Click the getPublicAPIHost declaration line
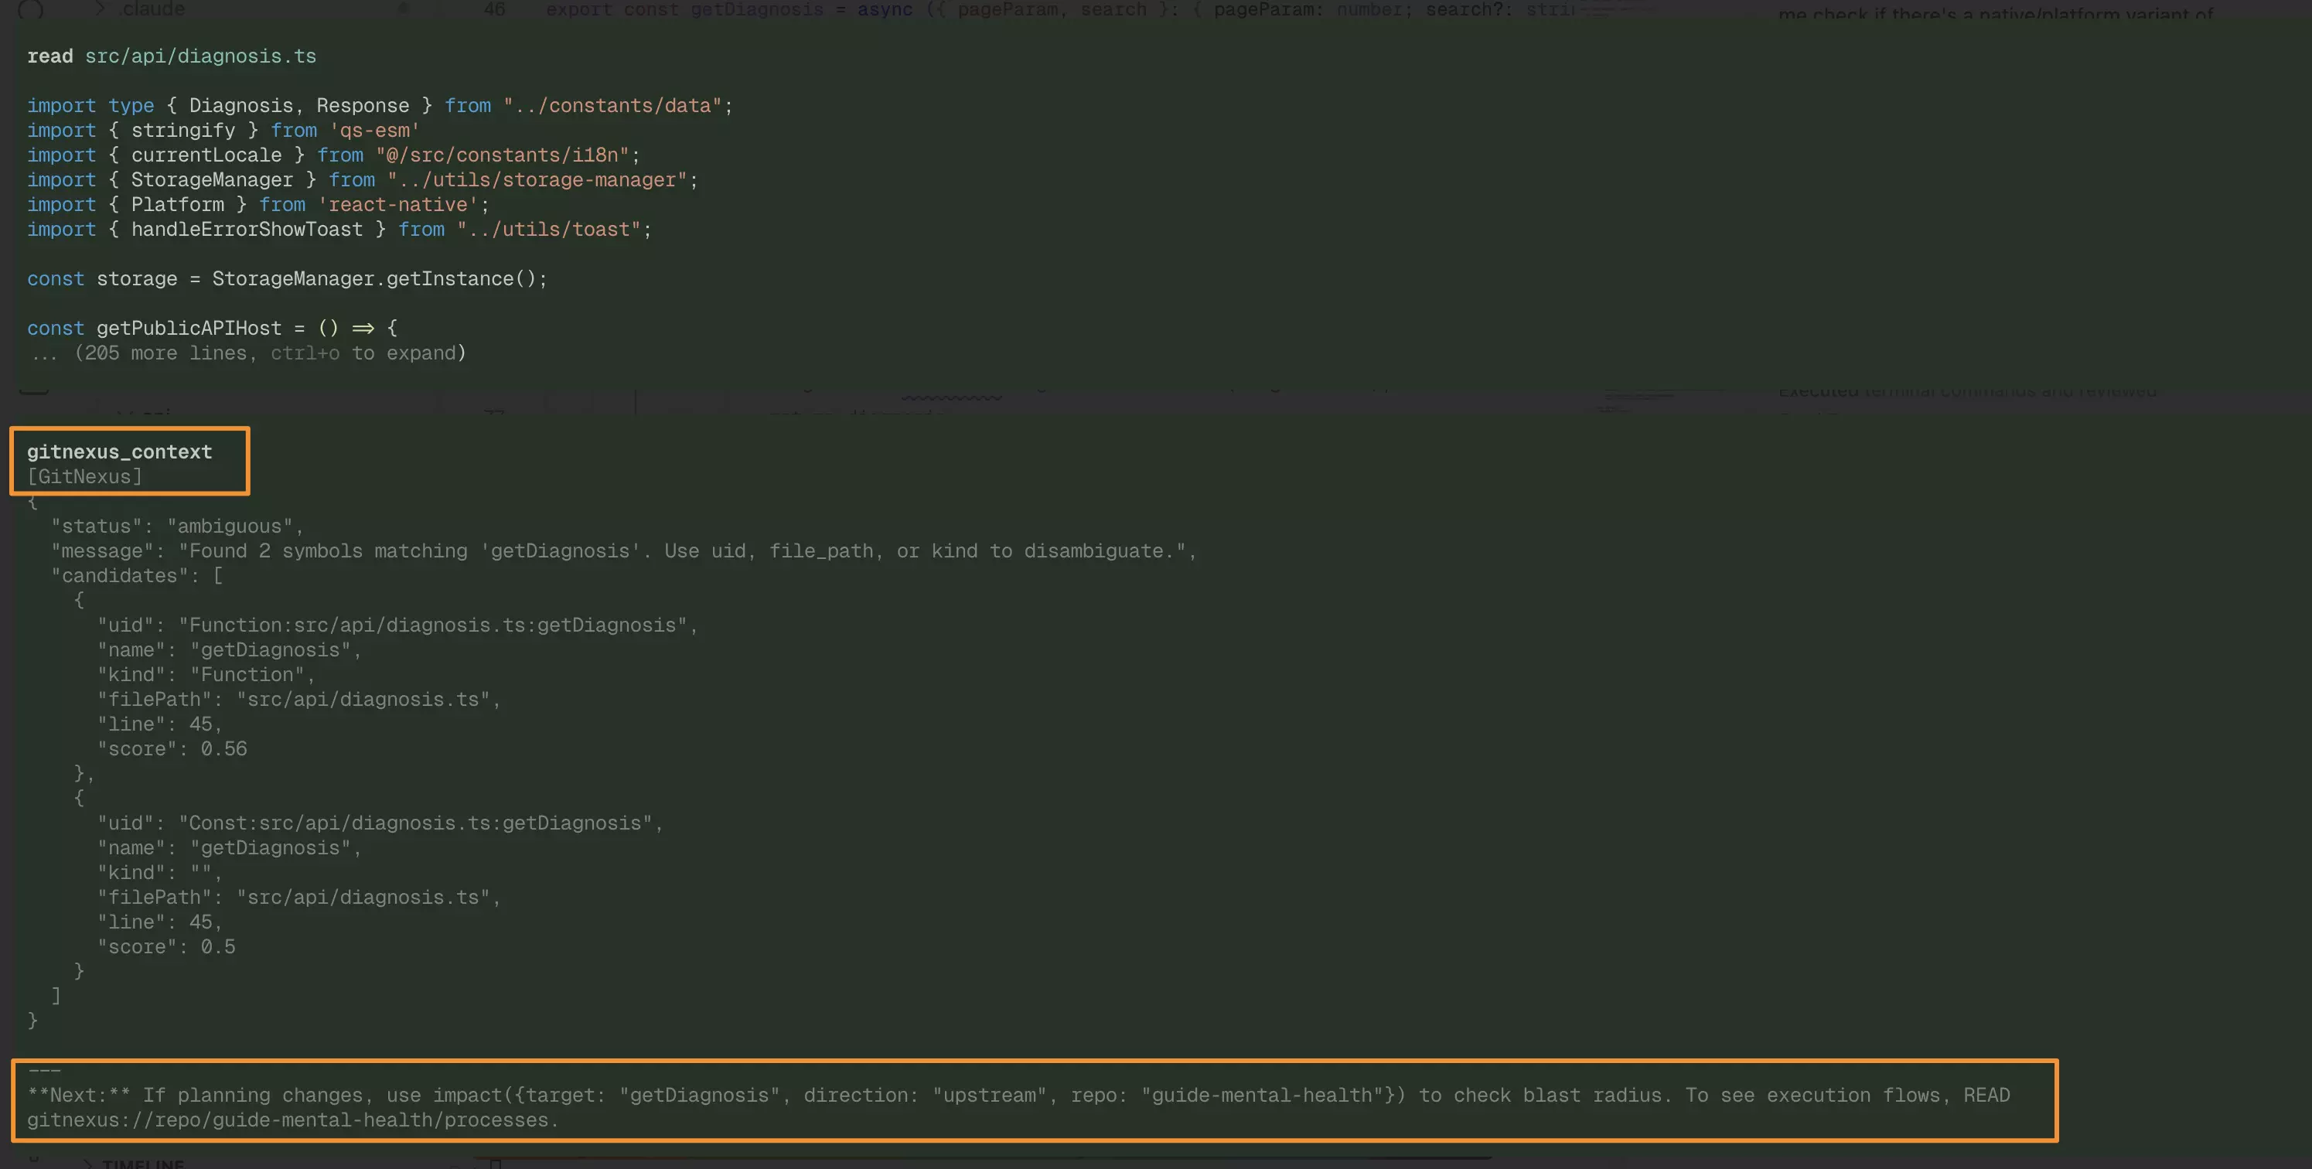Image resolution: width=2312 pixels, height=1169 pixels. [212, 329]
